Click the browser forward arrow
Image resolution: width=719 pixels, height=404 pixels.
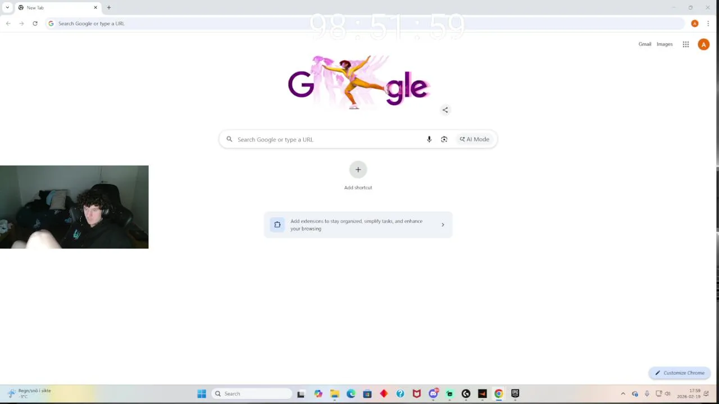point(21,24)
